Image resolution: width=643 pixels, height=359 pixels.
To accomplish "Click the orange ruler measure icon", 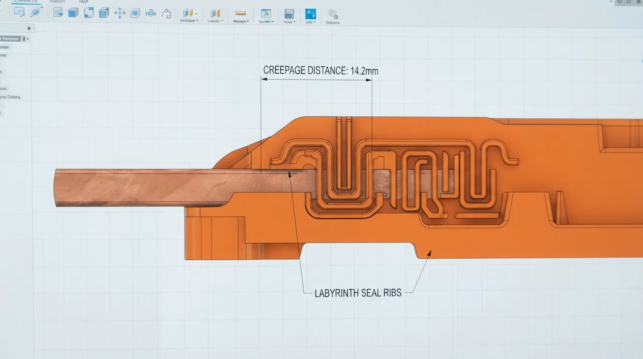I will pos(241,13).
